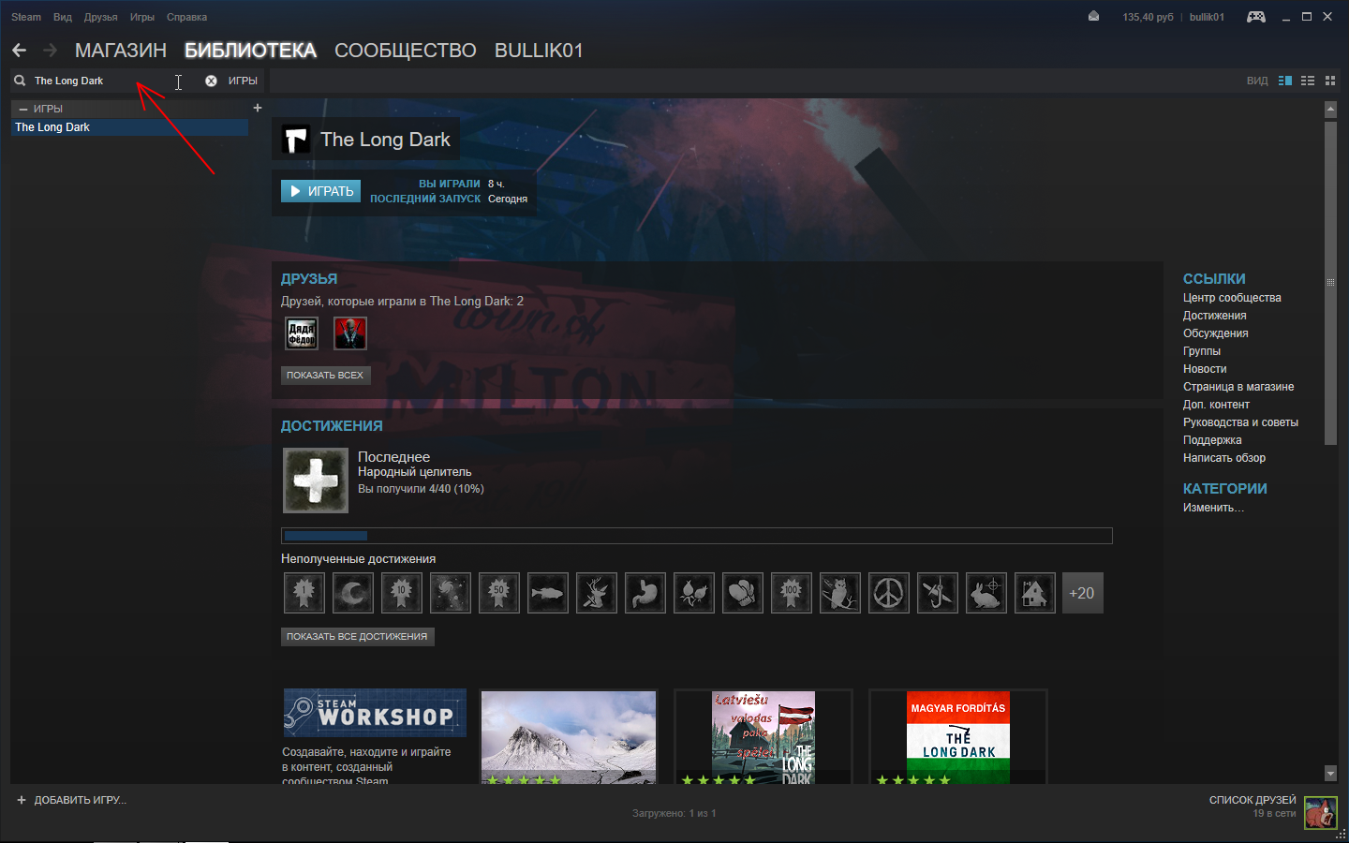Open СПИСОК ДРУЗЕЙ friends list

(x=1253, y=800)
